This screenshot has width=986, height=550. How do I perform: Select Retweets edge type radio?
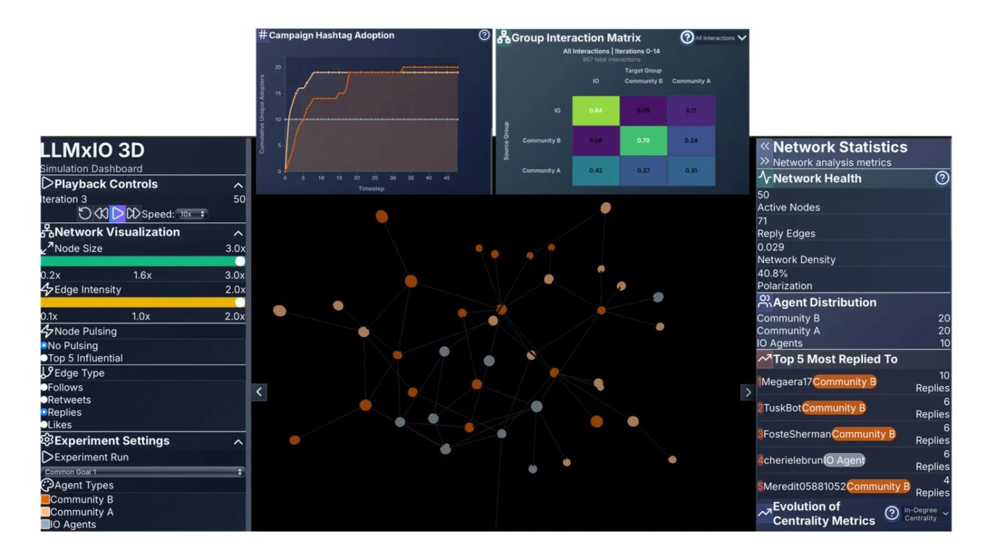(44, 400)
